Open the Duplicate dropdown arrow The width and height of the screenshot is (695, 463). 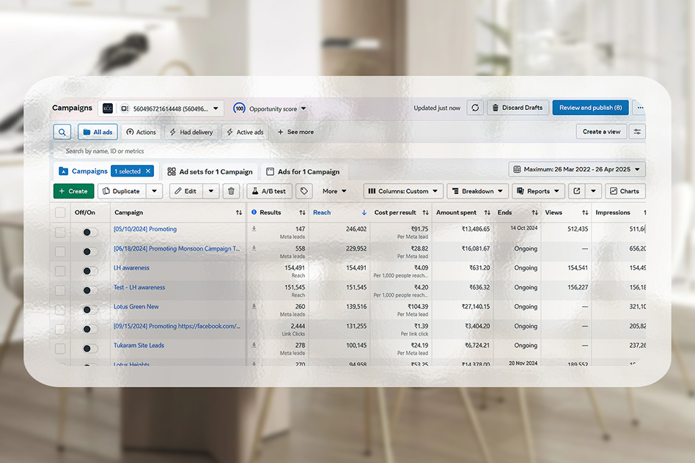[x=154, y=191]
